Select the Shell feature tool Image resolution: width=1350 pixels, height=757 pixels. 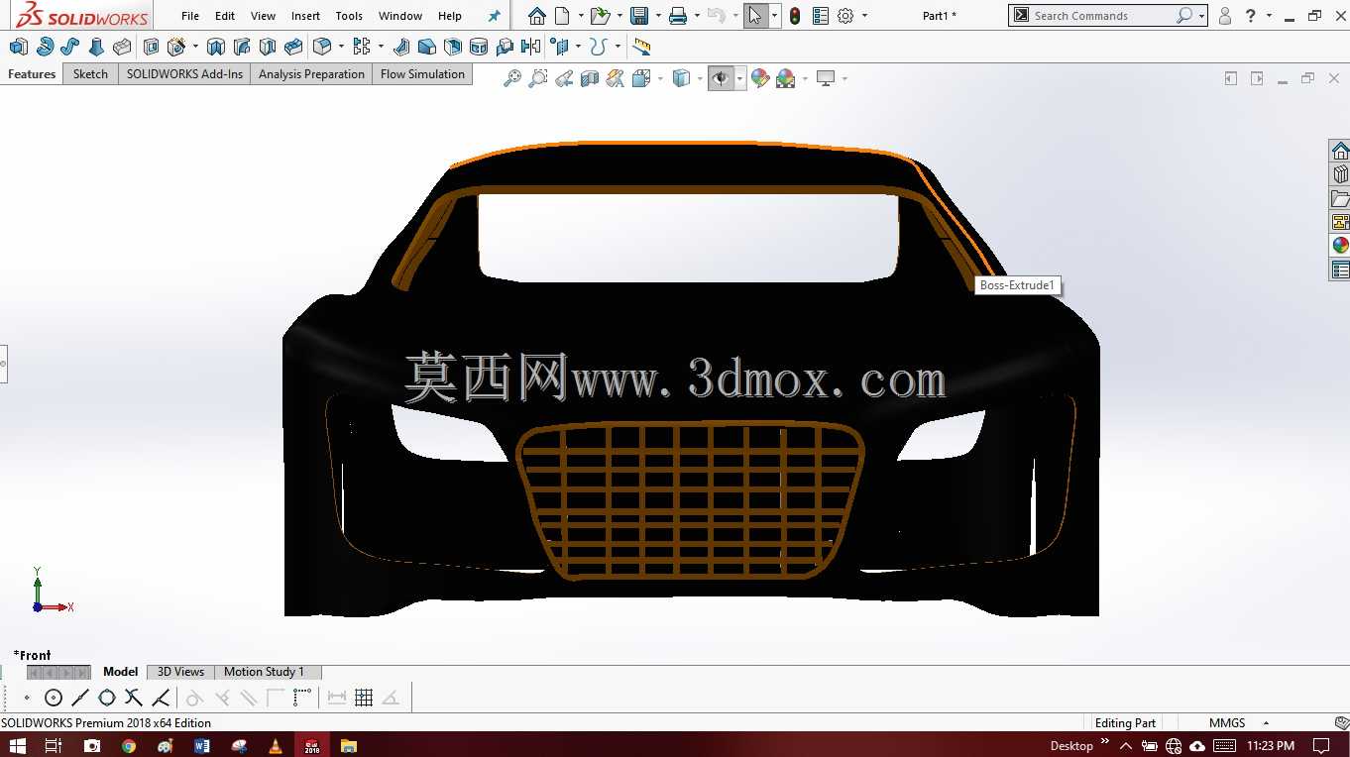click(452, 47)
